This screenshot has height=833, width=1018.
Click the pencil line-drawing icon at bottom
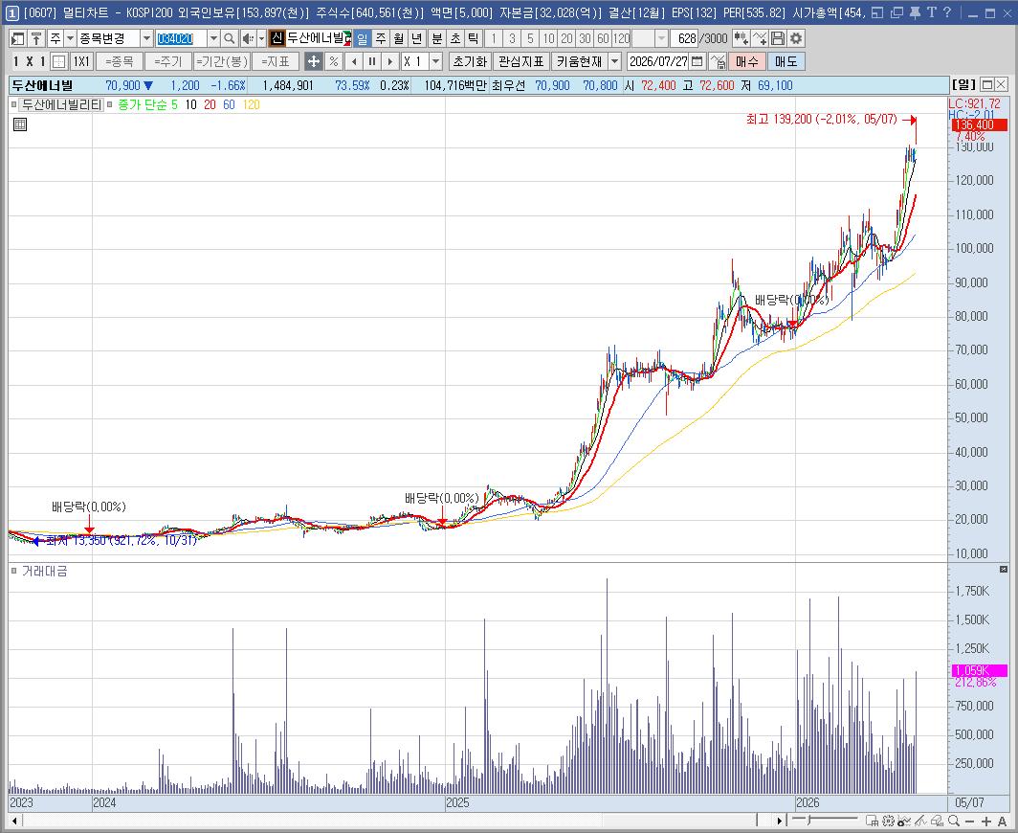pyautogui.click(x=920, y=822)
